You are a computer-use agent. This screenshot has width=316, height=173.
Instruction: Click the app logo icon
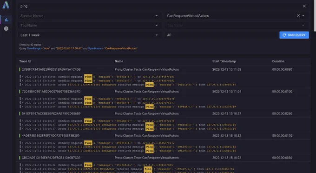[x=6, y=5]
